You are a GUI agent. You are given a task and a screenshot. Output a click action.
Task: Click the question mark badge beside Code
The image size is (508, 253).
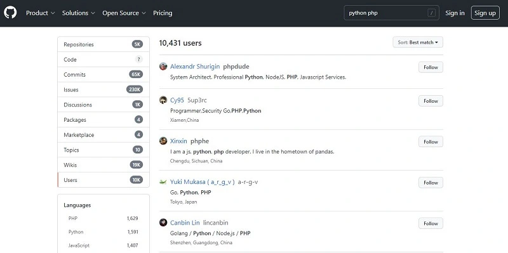pyautogui.click(x=138, y=59)
